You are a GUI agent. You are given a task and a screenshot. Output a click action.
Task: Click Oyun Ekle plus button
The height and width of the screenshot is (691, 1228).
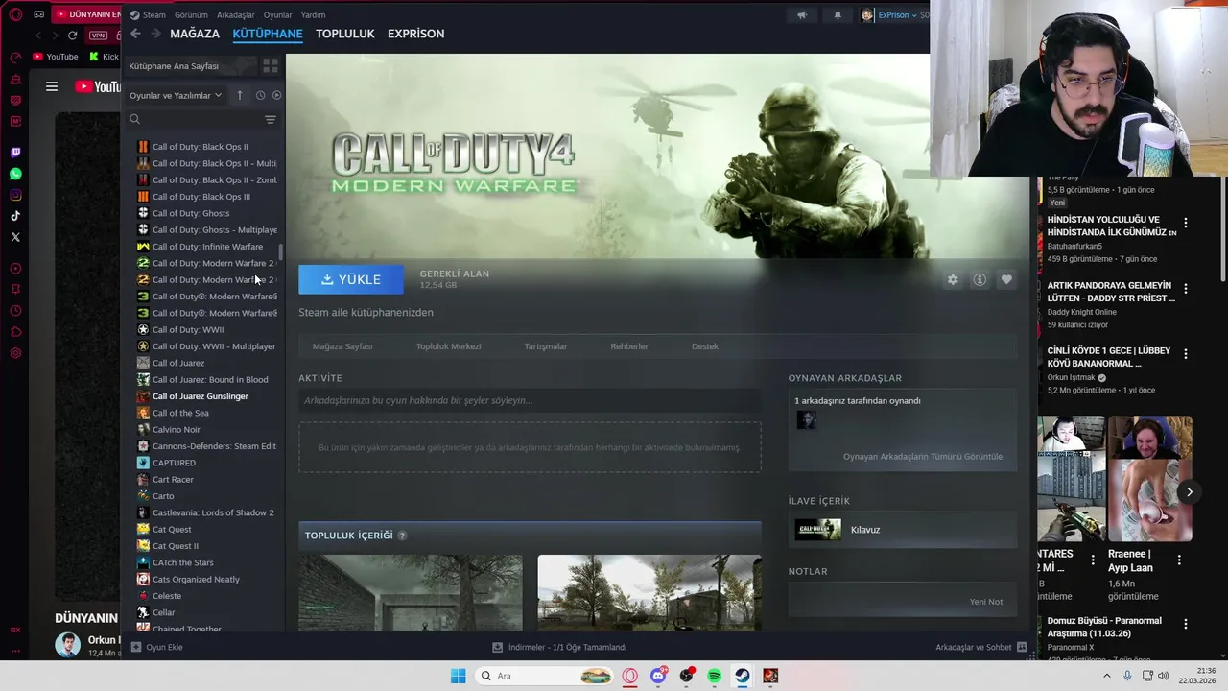[156, 647]
